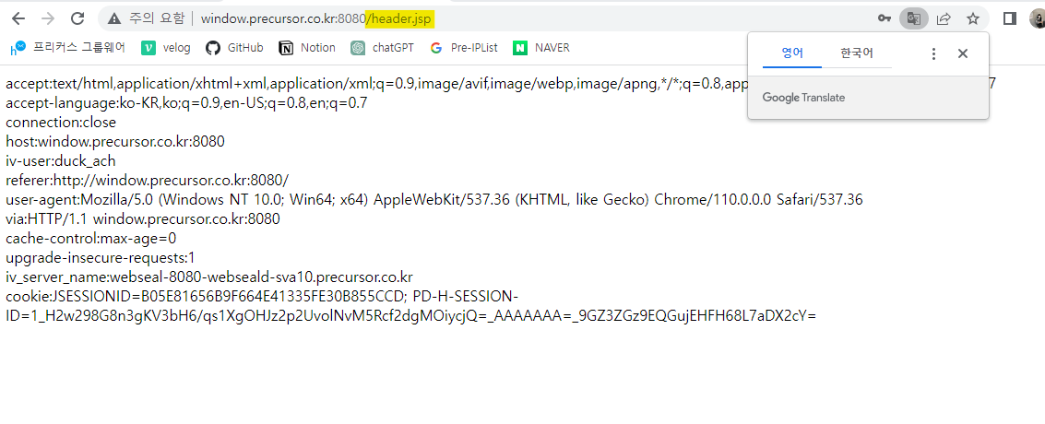
Task: Open the user profile avatar
Action: click(x=1039, y=18)
